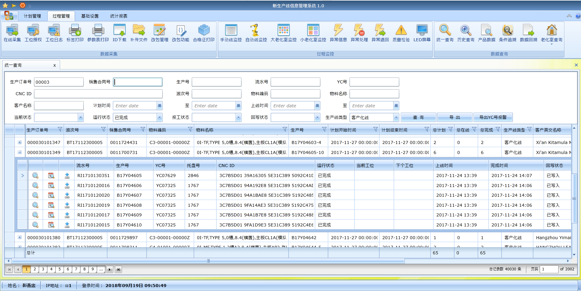This screenshot has width=581, height=291.
Task: Open the 运行状态 dropdown
Action: coord(159,118)
